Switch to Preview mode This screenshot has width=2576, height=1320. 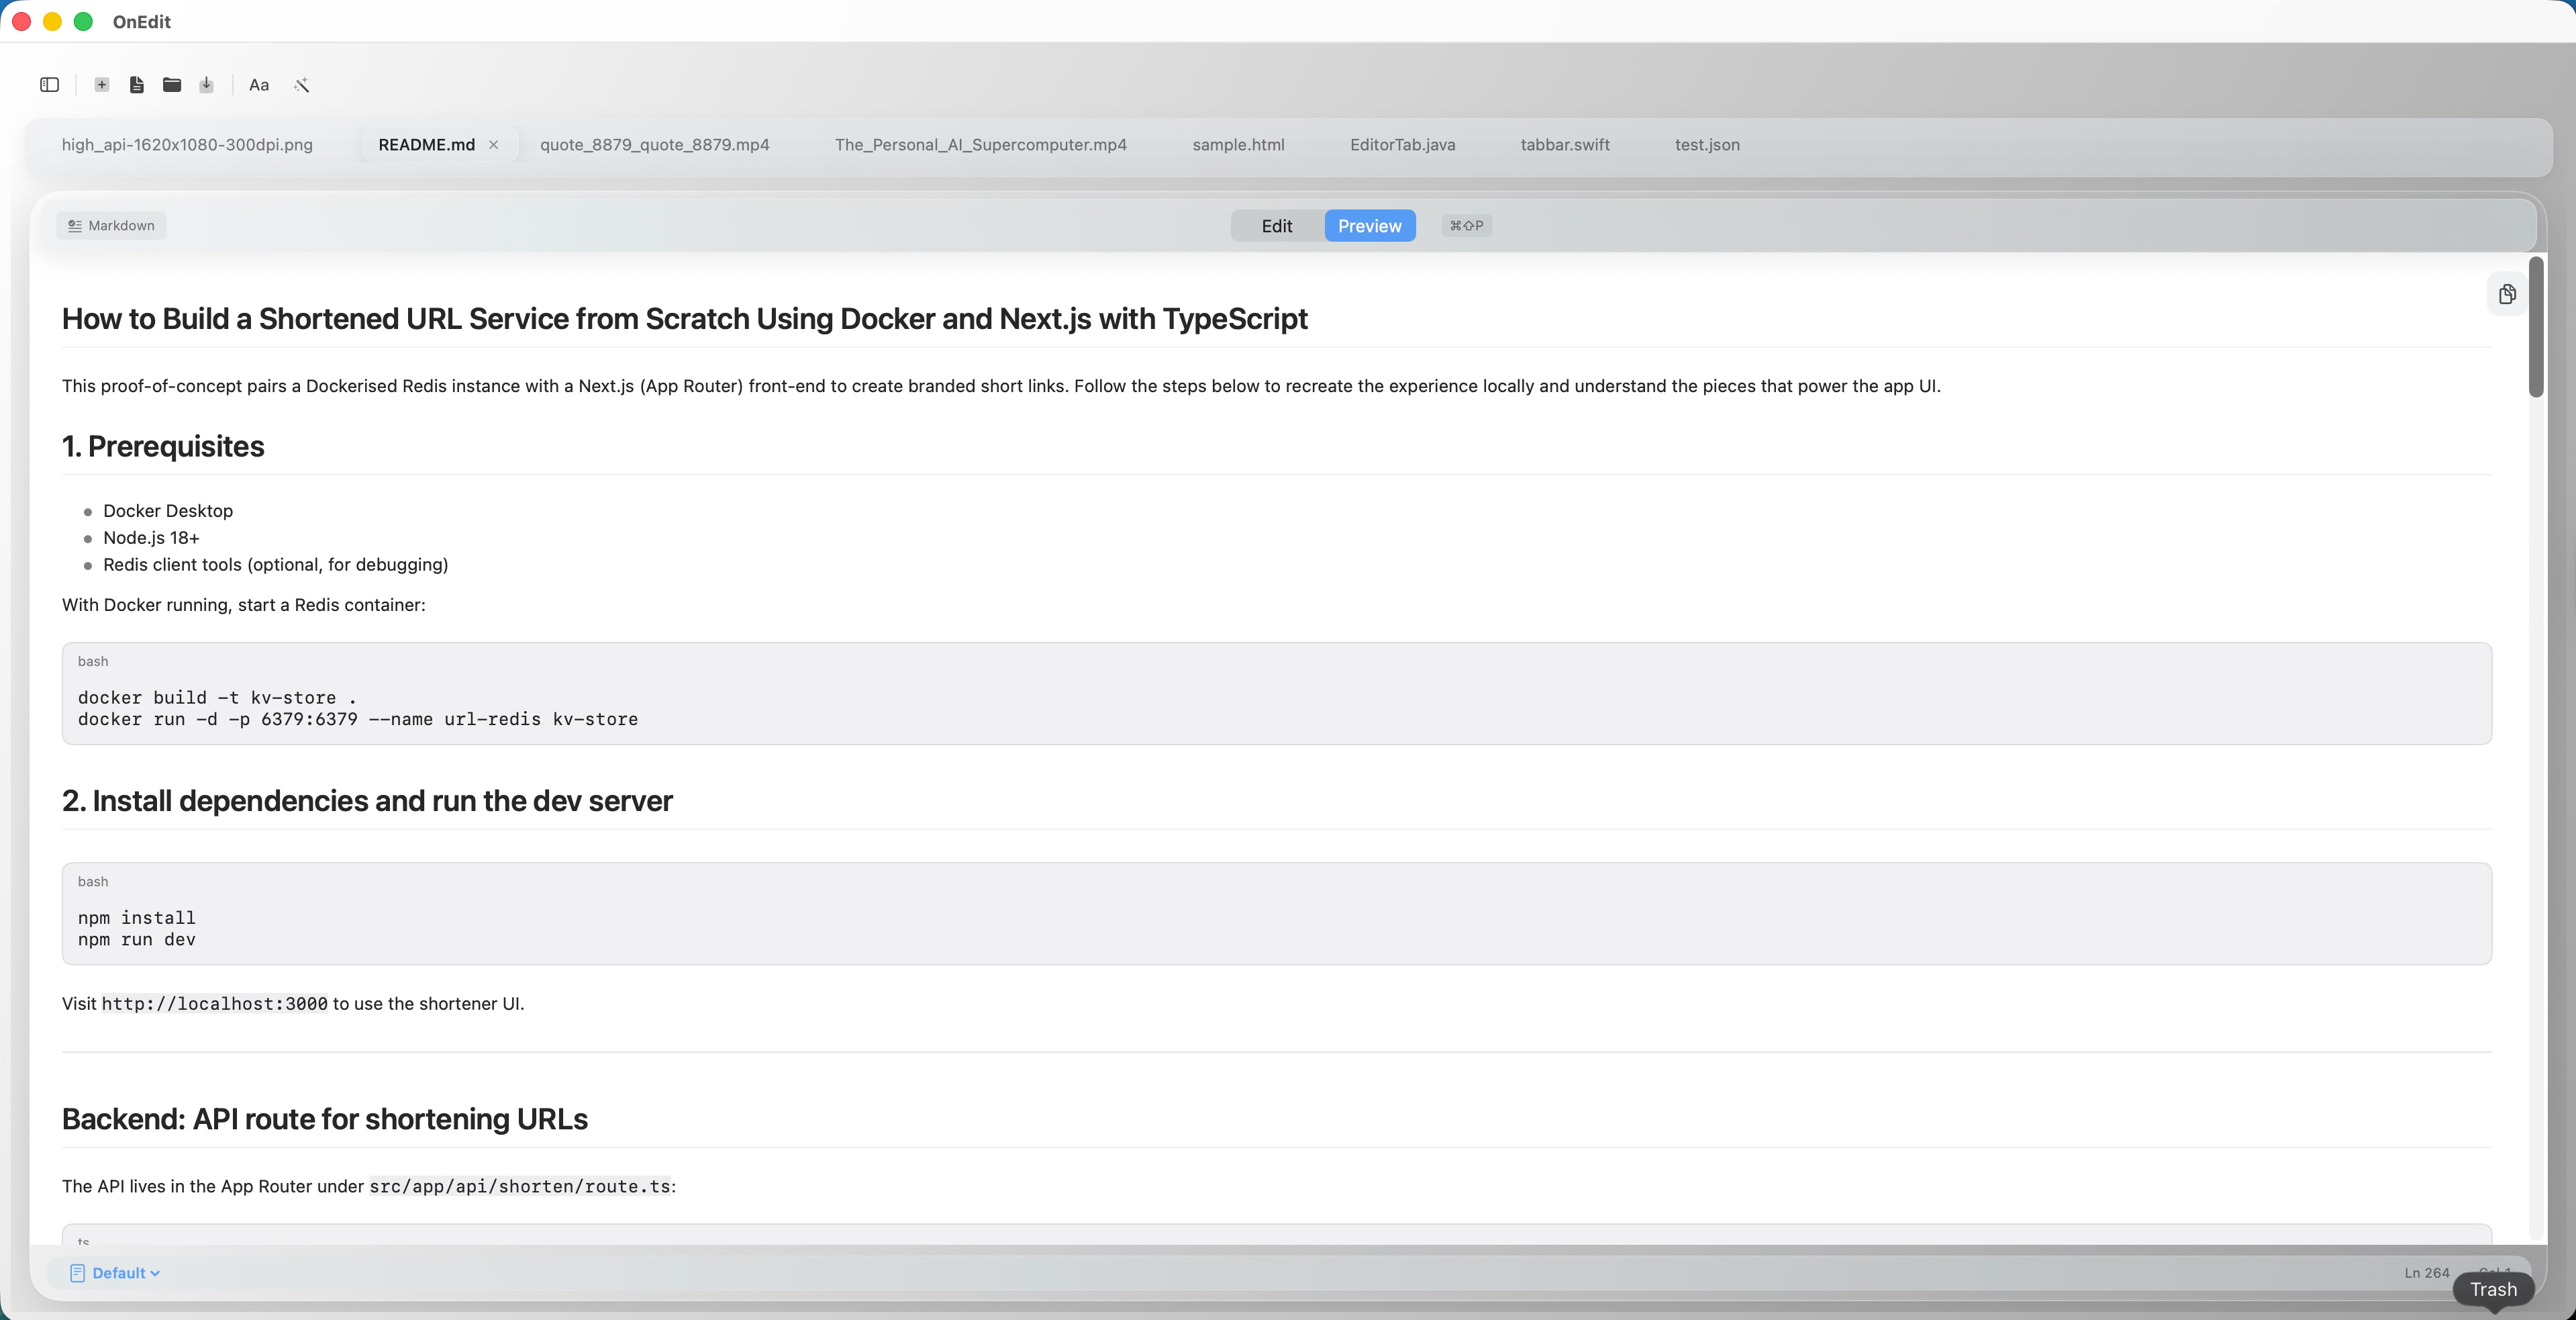point(1369,226)
